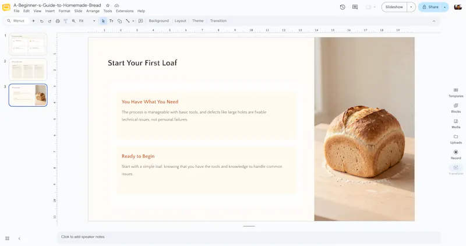Open Media in the side panel
The width and height of the screenshot is (466, 246).
456,124
